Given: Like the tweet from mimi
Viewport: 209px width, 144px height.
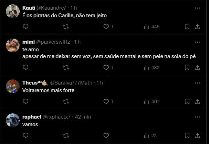Looking at the screenshot, I should 106,68.
